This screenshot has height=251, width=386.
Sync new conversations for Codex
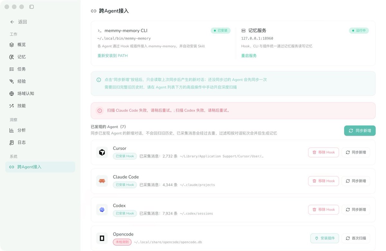coord(356,209)
